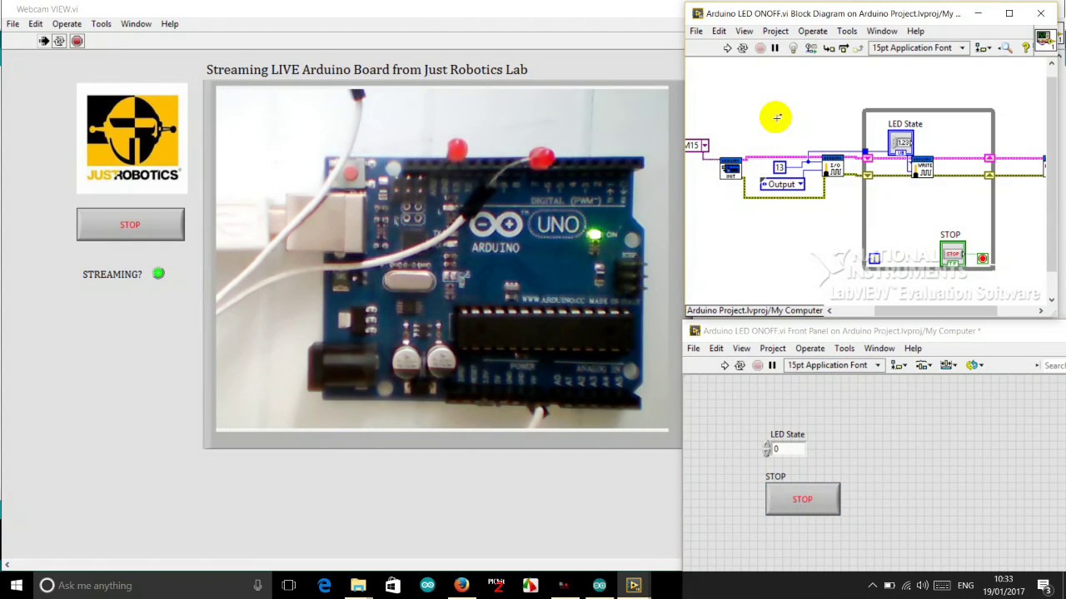Open 15pt Application Font dropdown in block diagram
The image size is (1066, 599).
(918, 48)
